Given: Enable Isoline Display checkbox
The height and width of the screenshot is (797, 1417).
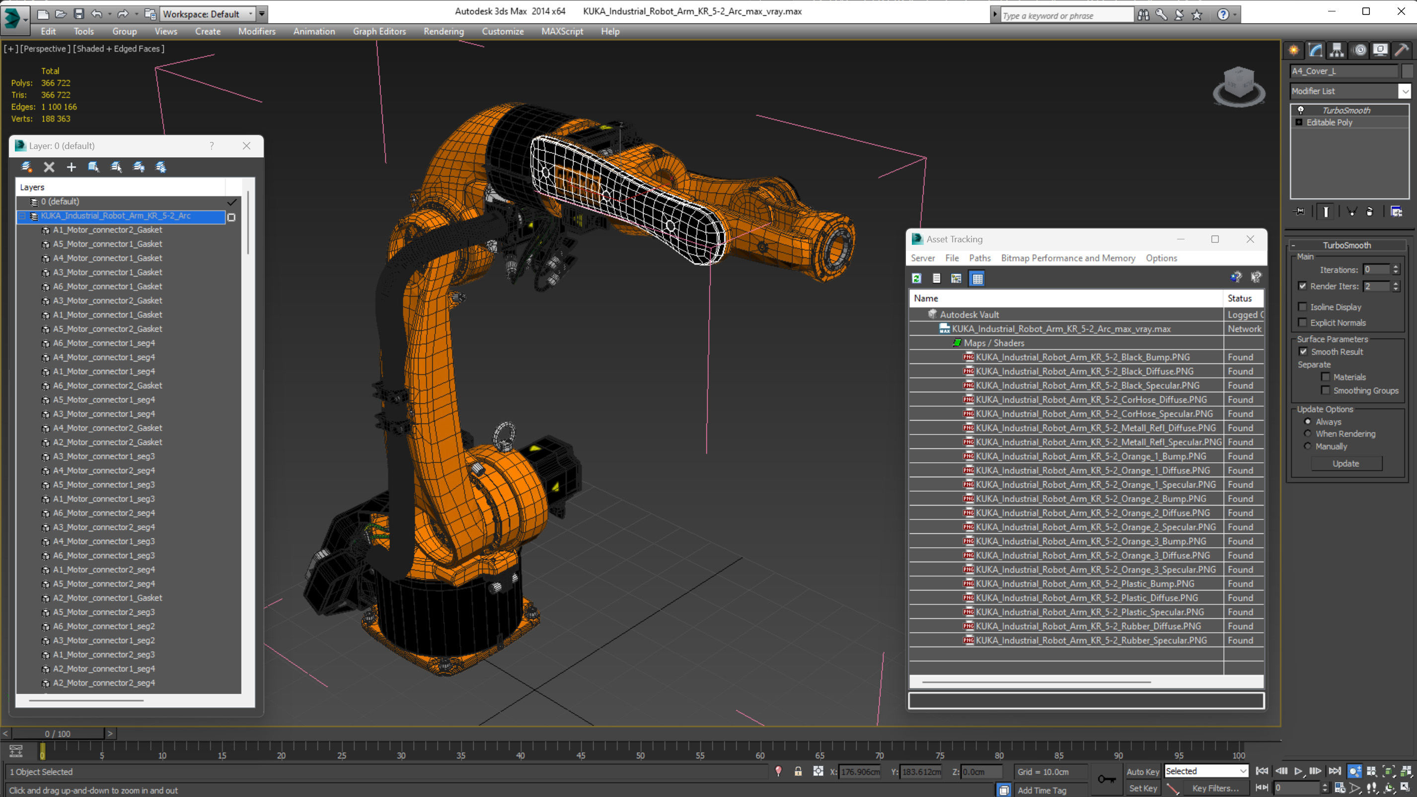Looking at the screenshot, I should 1303,307.
